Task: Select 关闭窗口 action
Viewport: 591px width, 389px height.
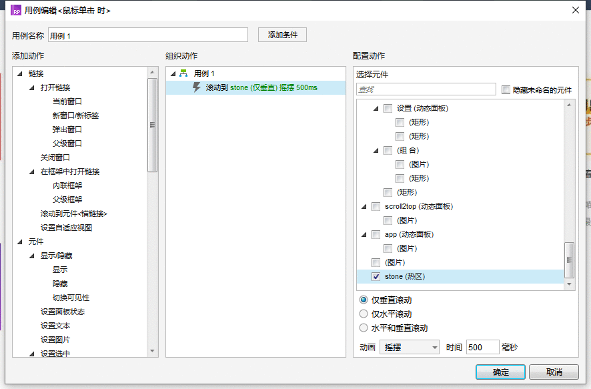Action: [x=55, y=157]
